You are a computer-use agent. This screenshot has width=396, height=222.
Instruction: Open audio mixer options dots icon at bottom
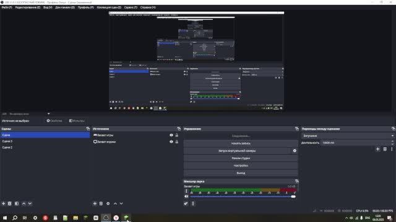point(193,203)
